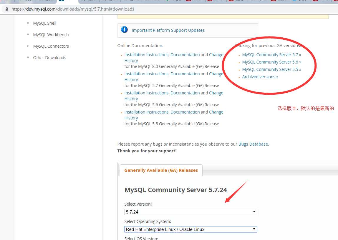
Task: Click the browser address bar URL
Action: click(x=73, y=9)
